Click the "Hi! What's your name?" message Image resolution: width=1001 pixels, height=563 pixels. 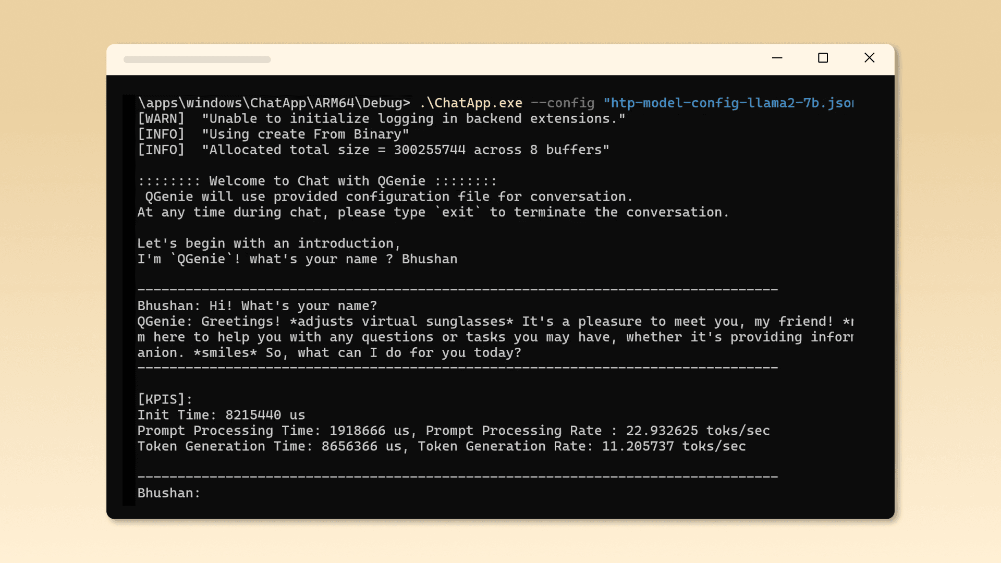tap(293, 306)
